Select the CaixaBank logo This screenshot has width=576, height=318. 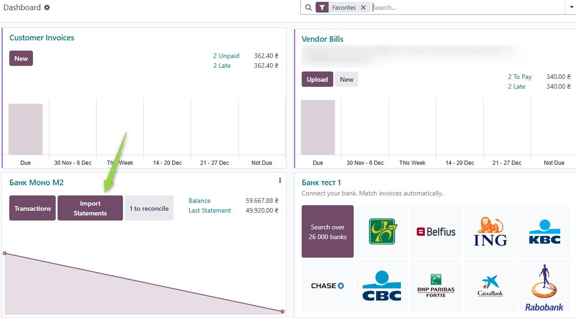pyautogui.click(x=491, y=286)
